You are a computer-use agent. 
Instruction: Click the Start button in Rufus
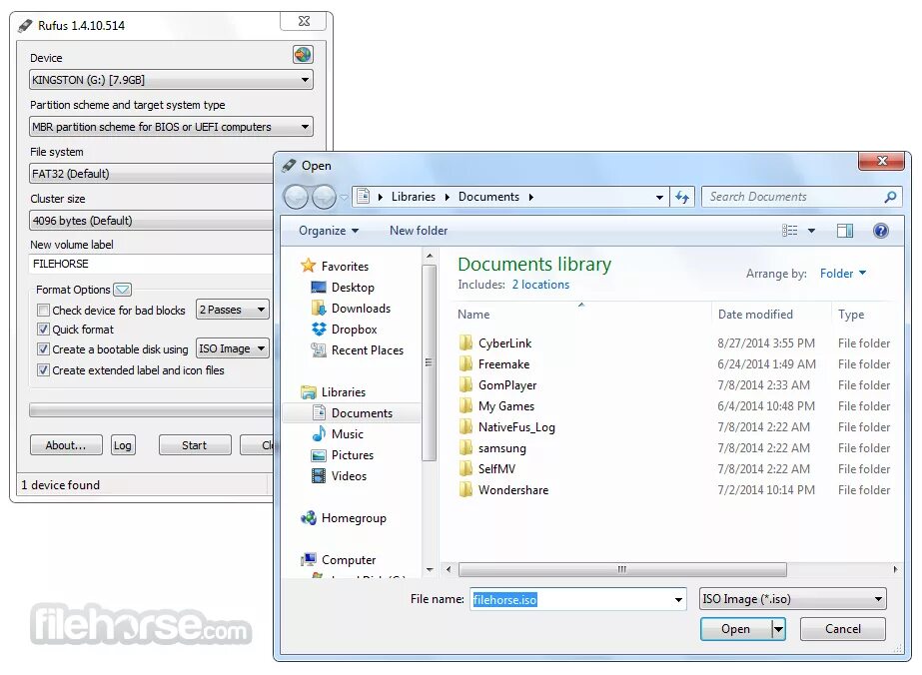(195, 445)
